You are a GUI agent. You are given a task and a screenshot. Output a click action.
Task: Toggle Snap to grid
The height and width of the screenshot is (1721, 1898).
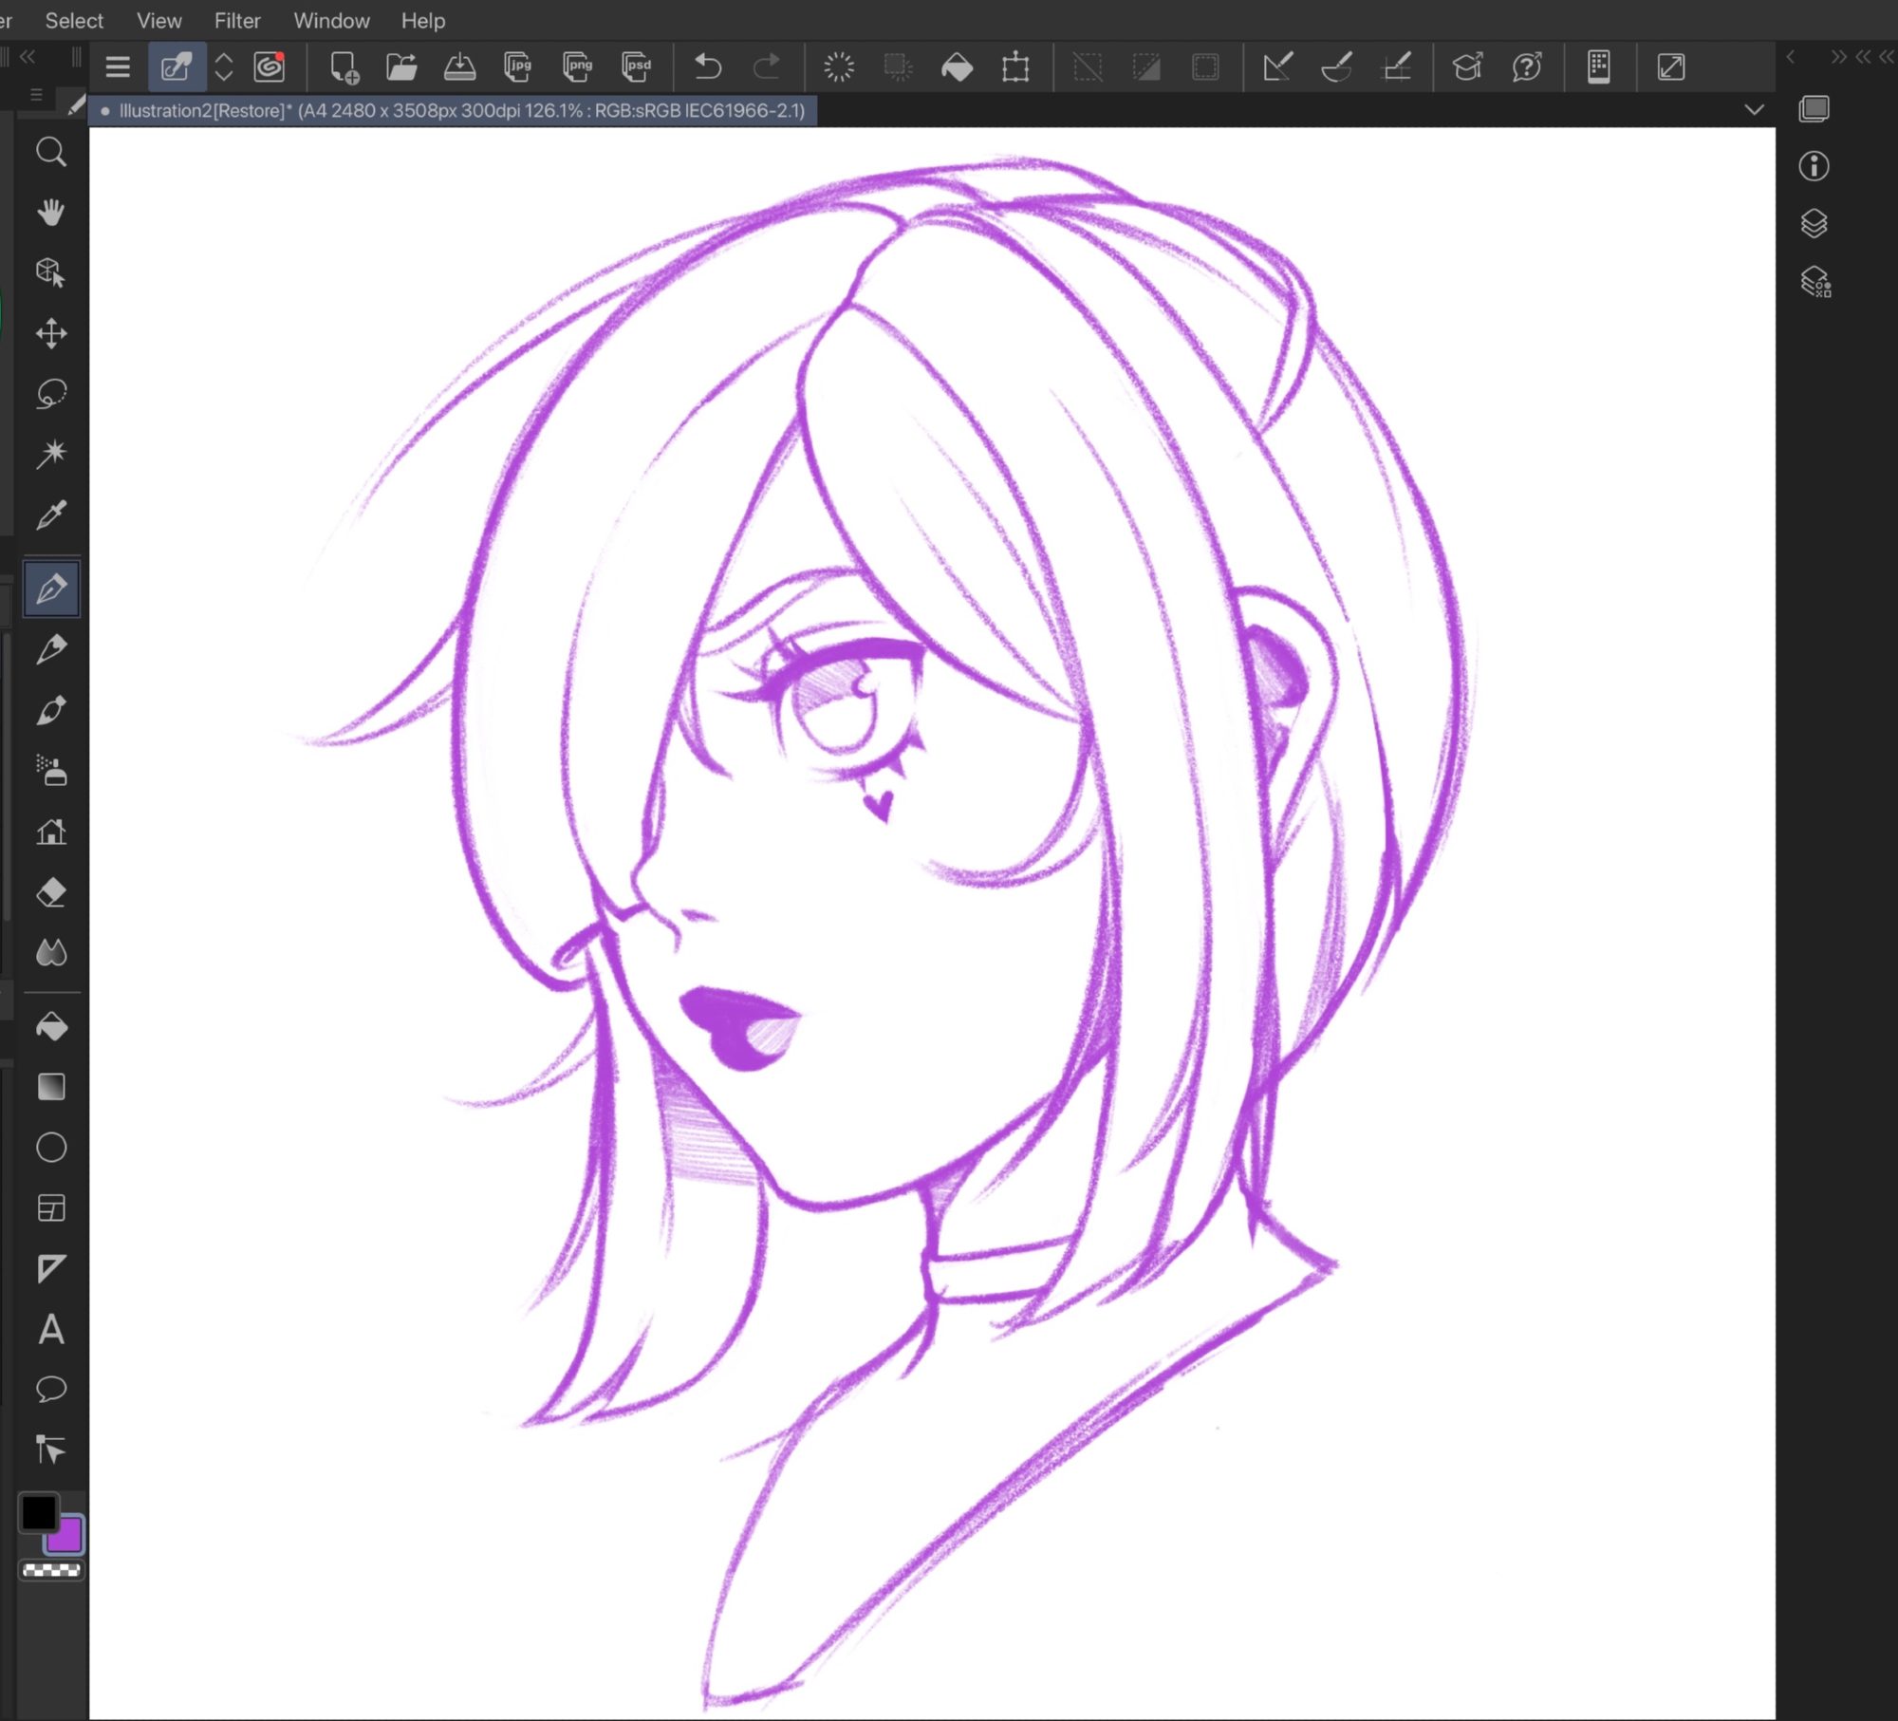click(1397, 66)
